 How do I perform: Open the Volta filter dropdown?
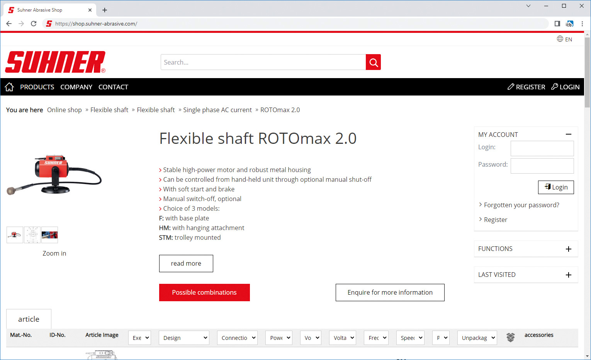tap(343, 338)
